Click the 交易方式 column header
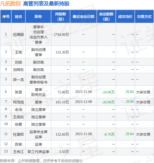 [144, 17]
